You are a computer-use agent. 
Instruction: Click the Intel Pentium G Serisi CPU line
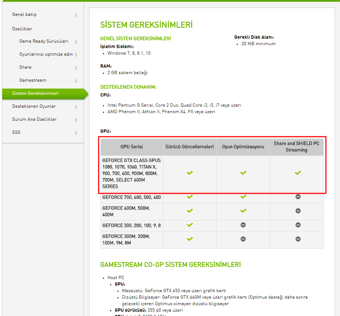(x=175, y=105)
